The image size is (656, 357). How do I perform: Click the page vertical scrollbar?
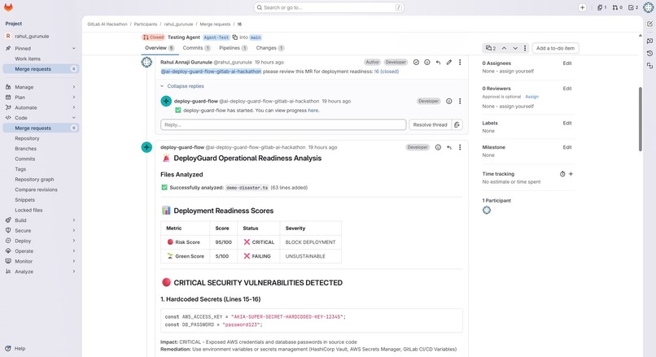pos(640,120)
